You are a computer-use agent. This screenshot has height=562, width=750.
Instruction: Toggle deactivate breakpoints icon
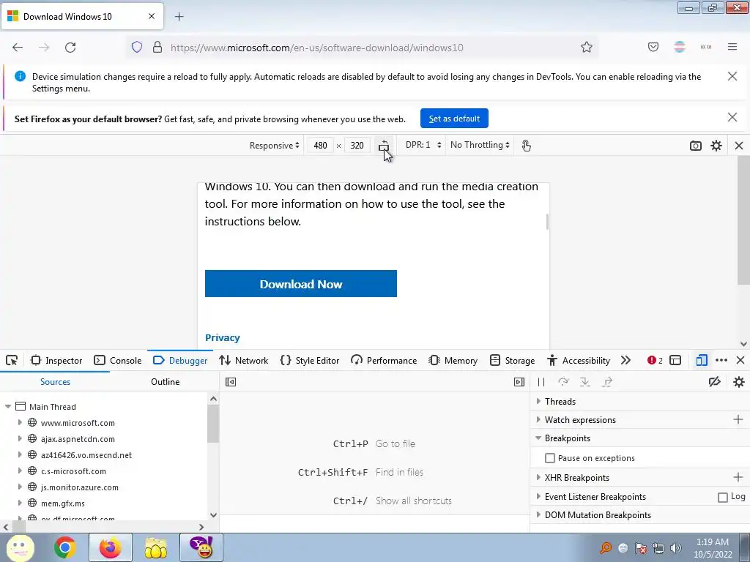click(x=715, y=382)
